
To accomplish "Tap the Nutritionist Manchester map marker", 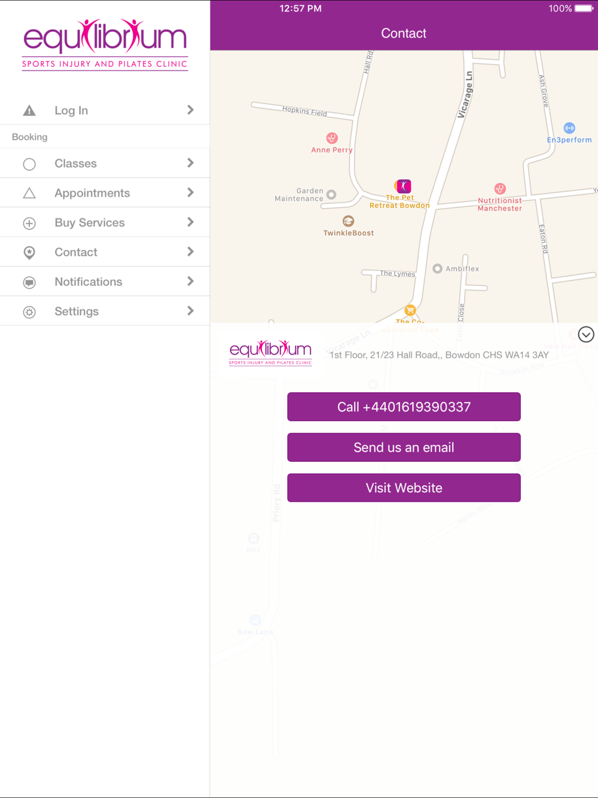I will pyautogui.click(x=500, y=189).
